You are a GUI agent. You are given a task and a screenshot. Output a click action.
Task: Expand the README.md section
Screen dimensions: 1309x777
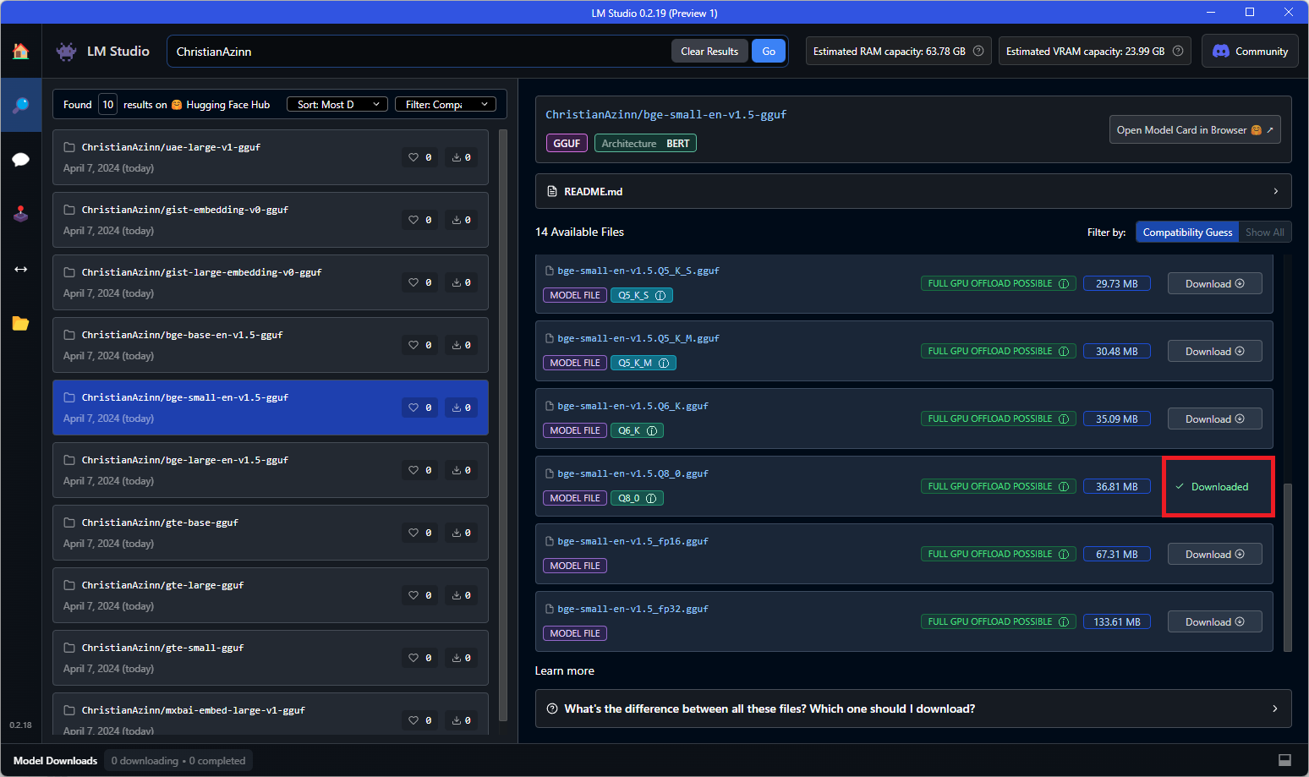[913, 192]
